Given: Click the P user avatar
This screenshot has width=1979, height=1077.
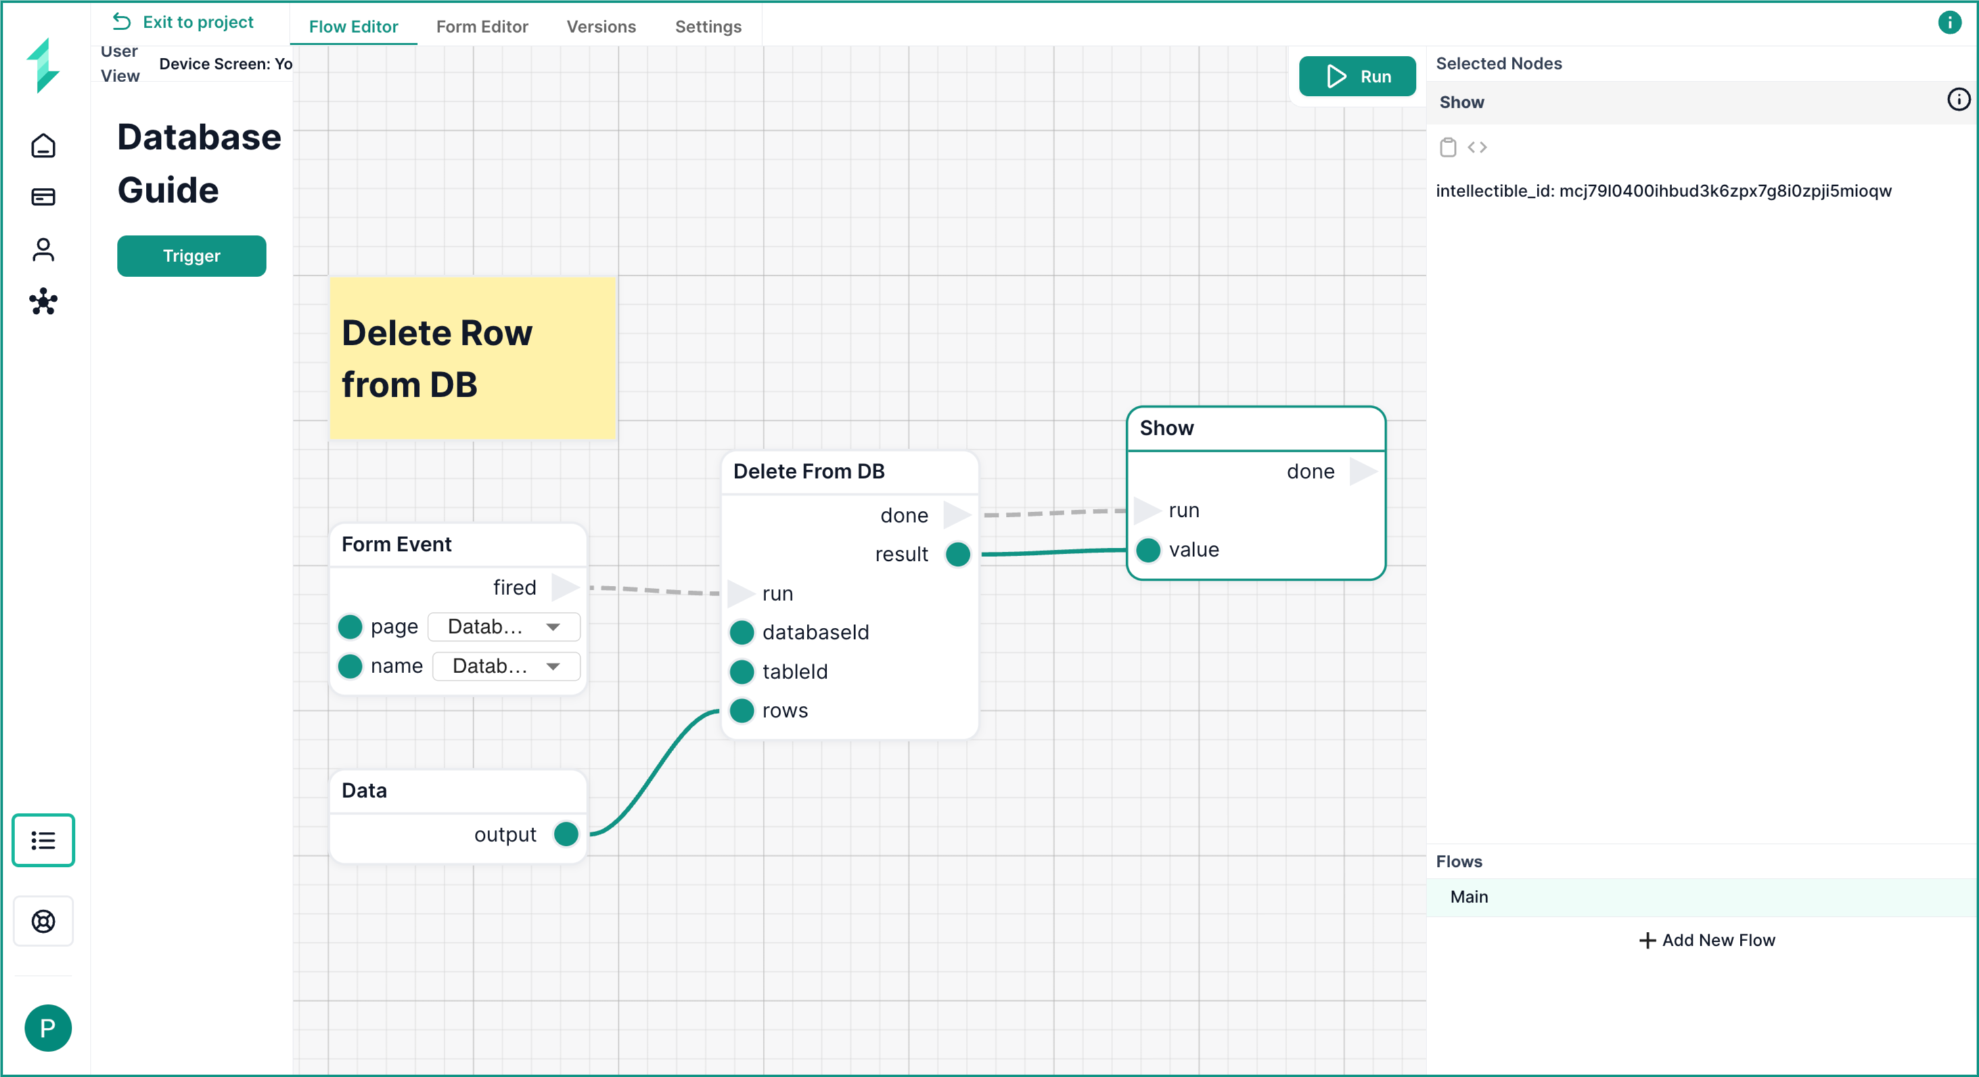Looking at the screenshot, I should coord(47,1027).
